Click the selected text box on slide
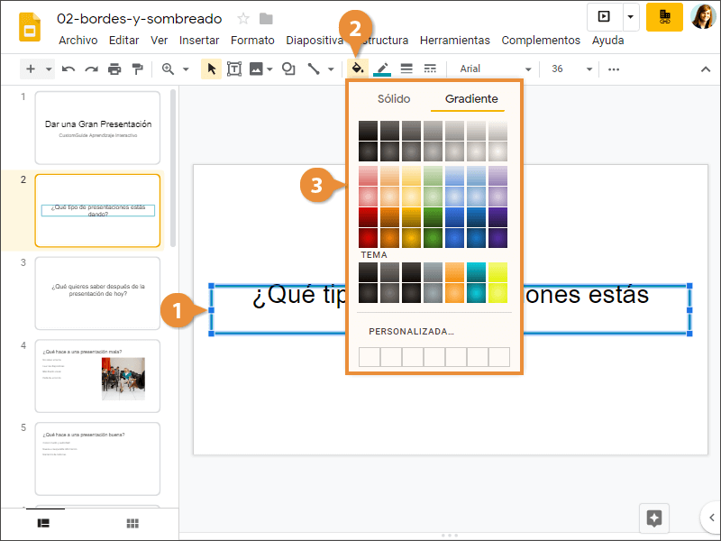The image size is (721, 541). pos(451,310)
